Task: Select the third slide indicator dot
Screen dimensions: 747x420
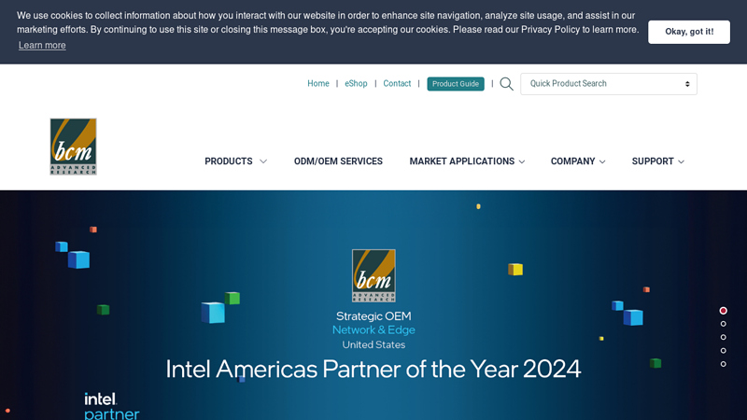Action: coord(723,337)
